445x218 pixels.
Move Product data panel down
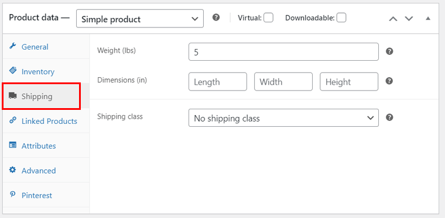tap(409, 19)
